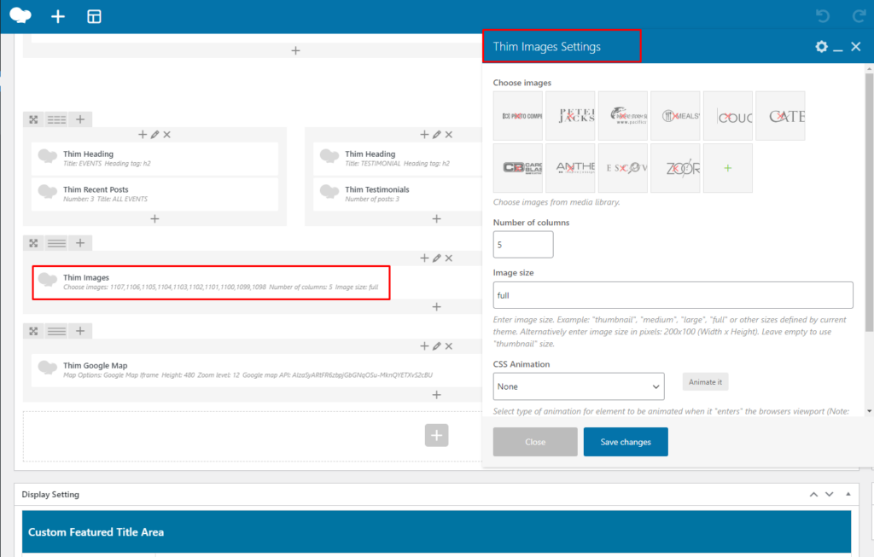Delete column above EVENTS Thim Heading

tap(166, 135)
